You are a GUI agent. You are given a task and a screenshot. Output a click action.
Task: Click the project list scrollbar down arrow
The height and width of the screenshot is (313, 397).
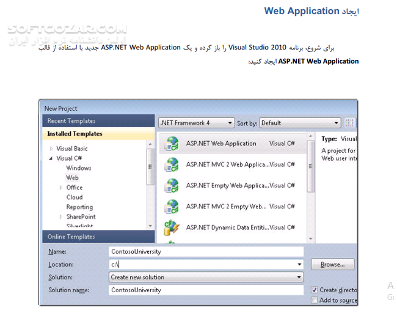(x=311, y=238)
